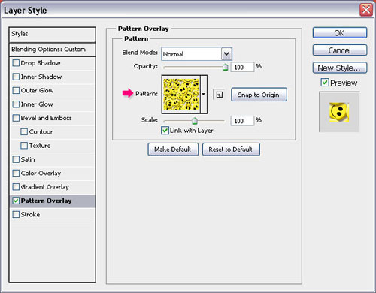The height and width of the screenshot is (293, 376).
Task: Enable the Contour checkbox
Action: pos(24,131)
